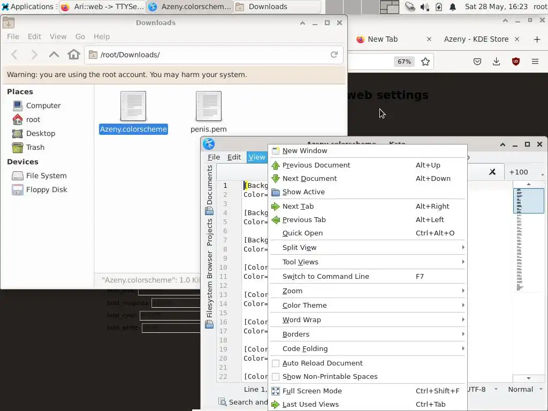This screenshot has width=548, height=411.
Task: Open Filesystem Browser side panel in Kate
Action: [209, 290]
